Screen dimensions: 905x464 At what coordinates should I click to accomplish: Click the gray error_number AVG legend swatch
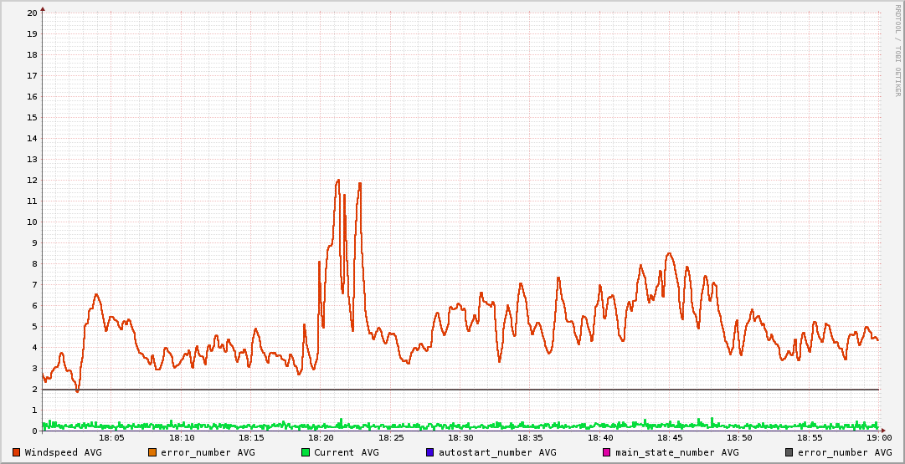click(789, 452)
